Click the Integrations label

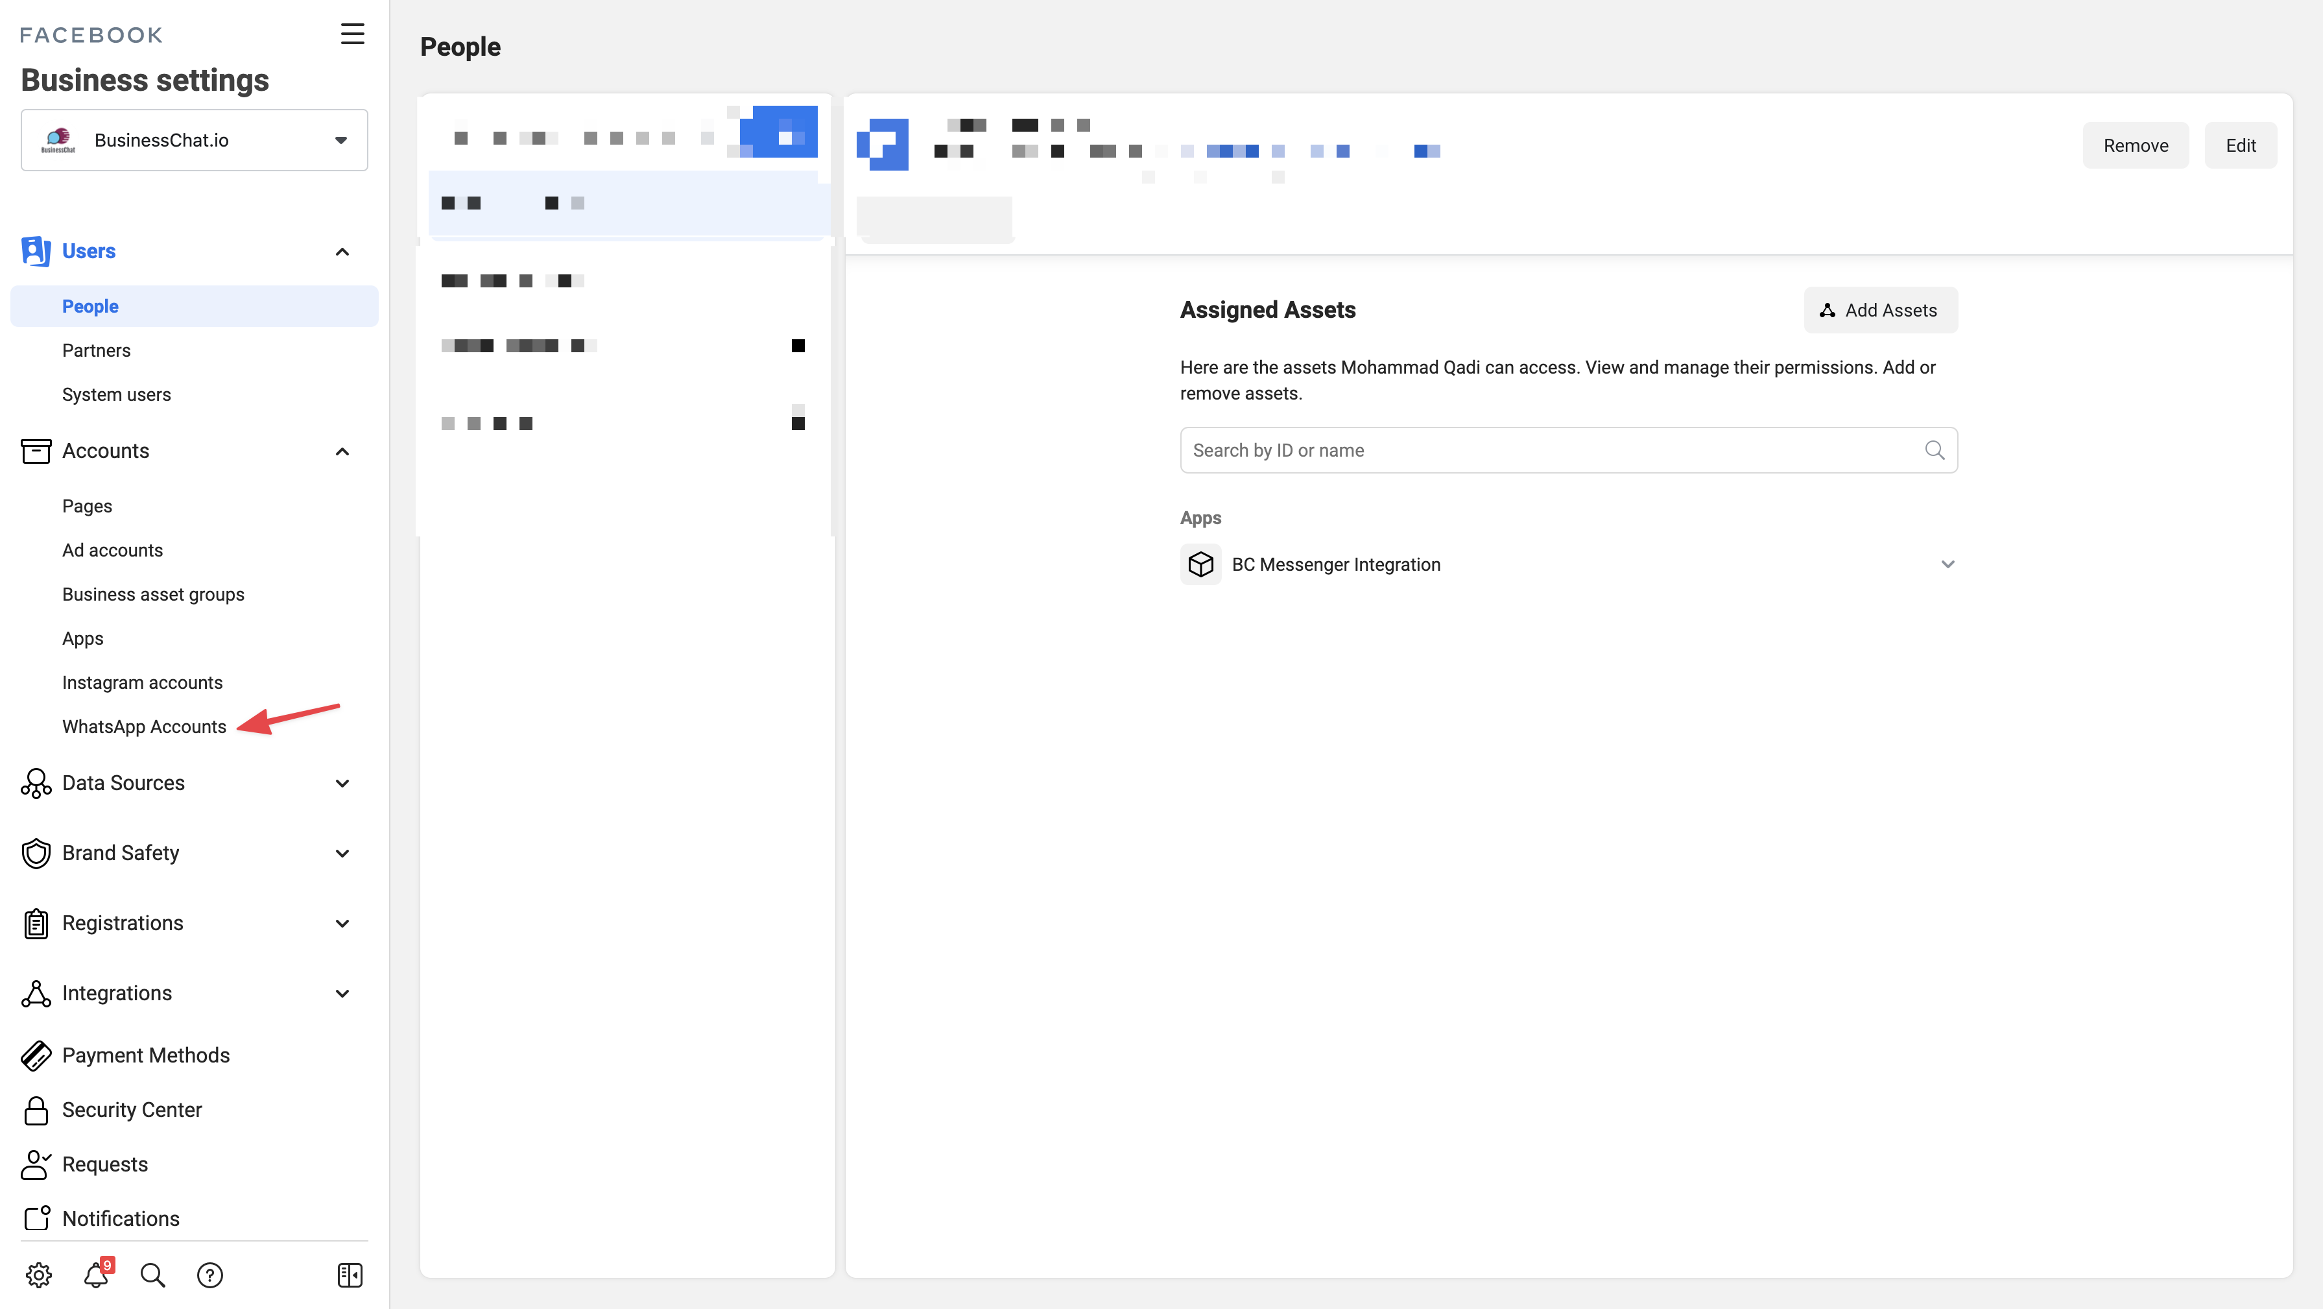[117, 993]
